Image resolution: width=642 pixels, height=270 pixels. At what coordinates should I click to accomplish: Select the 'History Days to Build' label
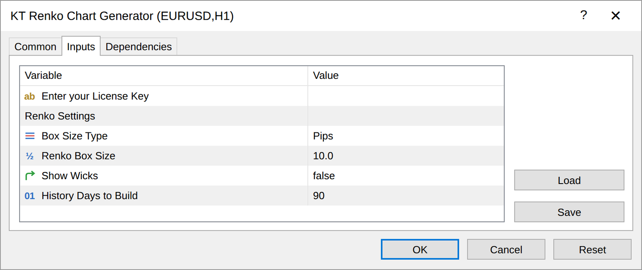tap(89, 196)
